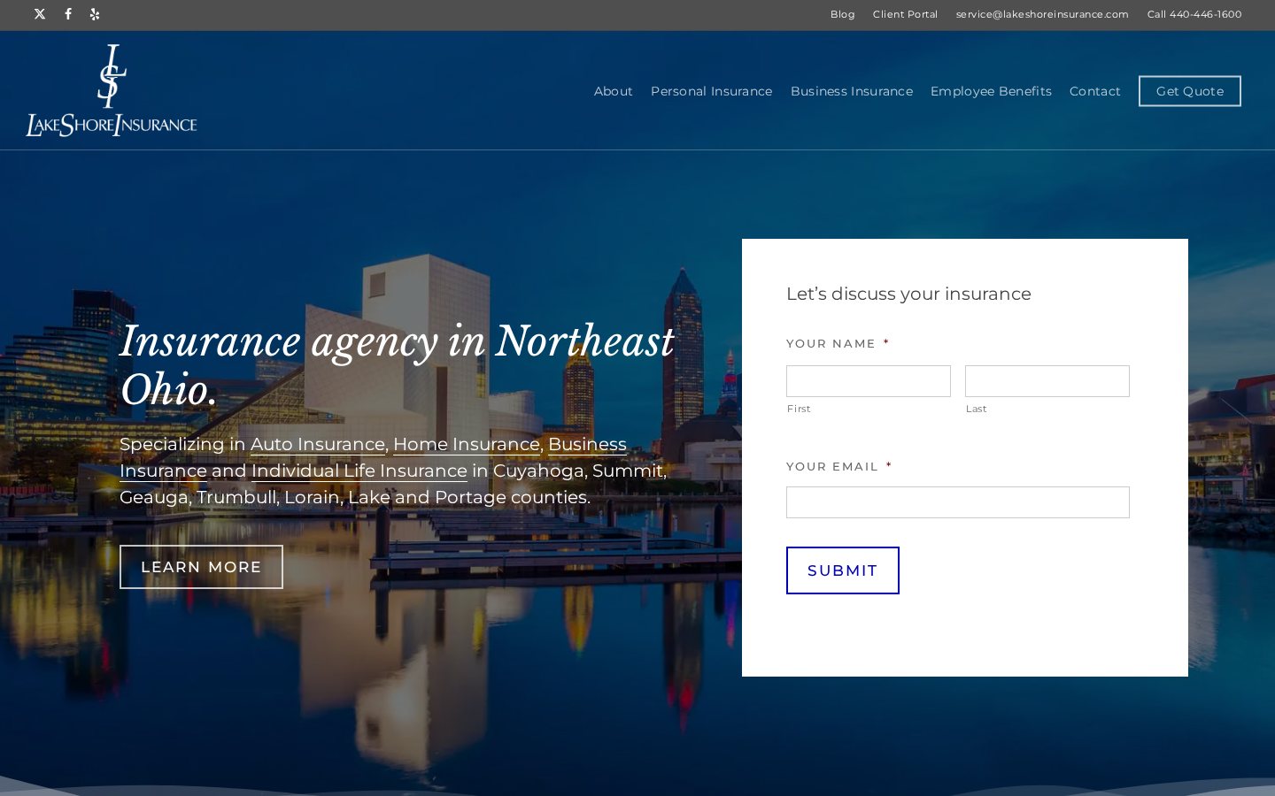Open the X (Twitter) social icon

[40, 14]
